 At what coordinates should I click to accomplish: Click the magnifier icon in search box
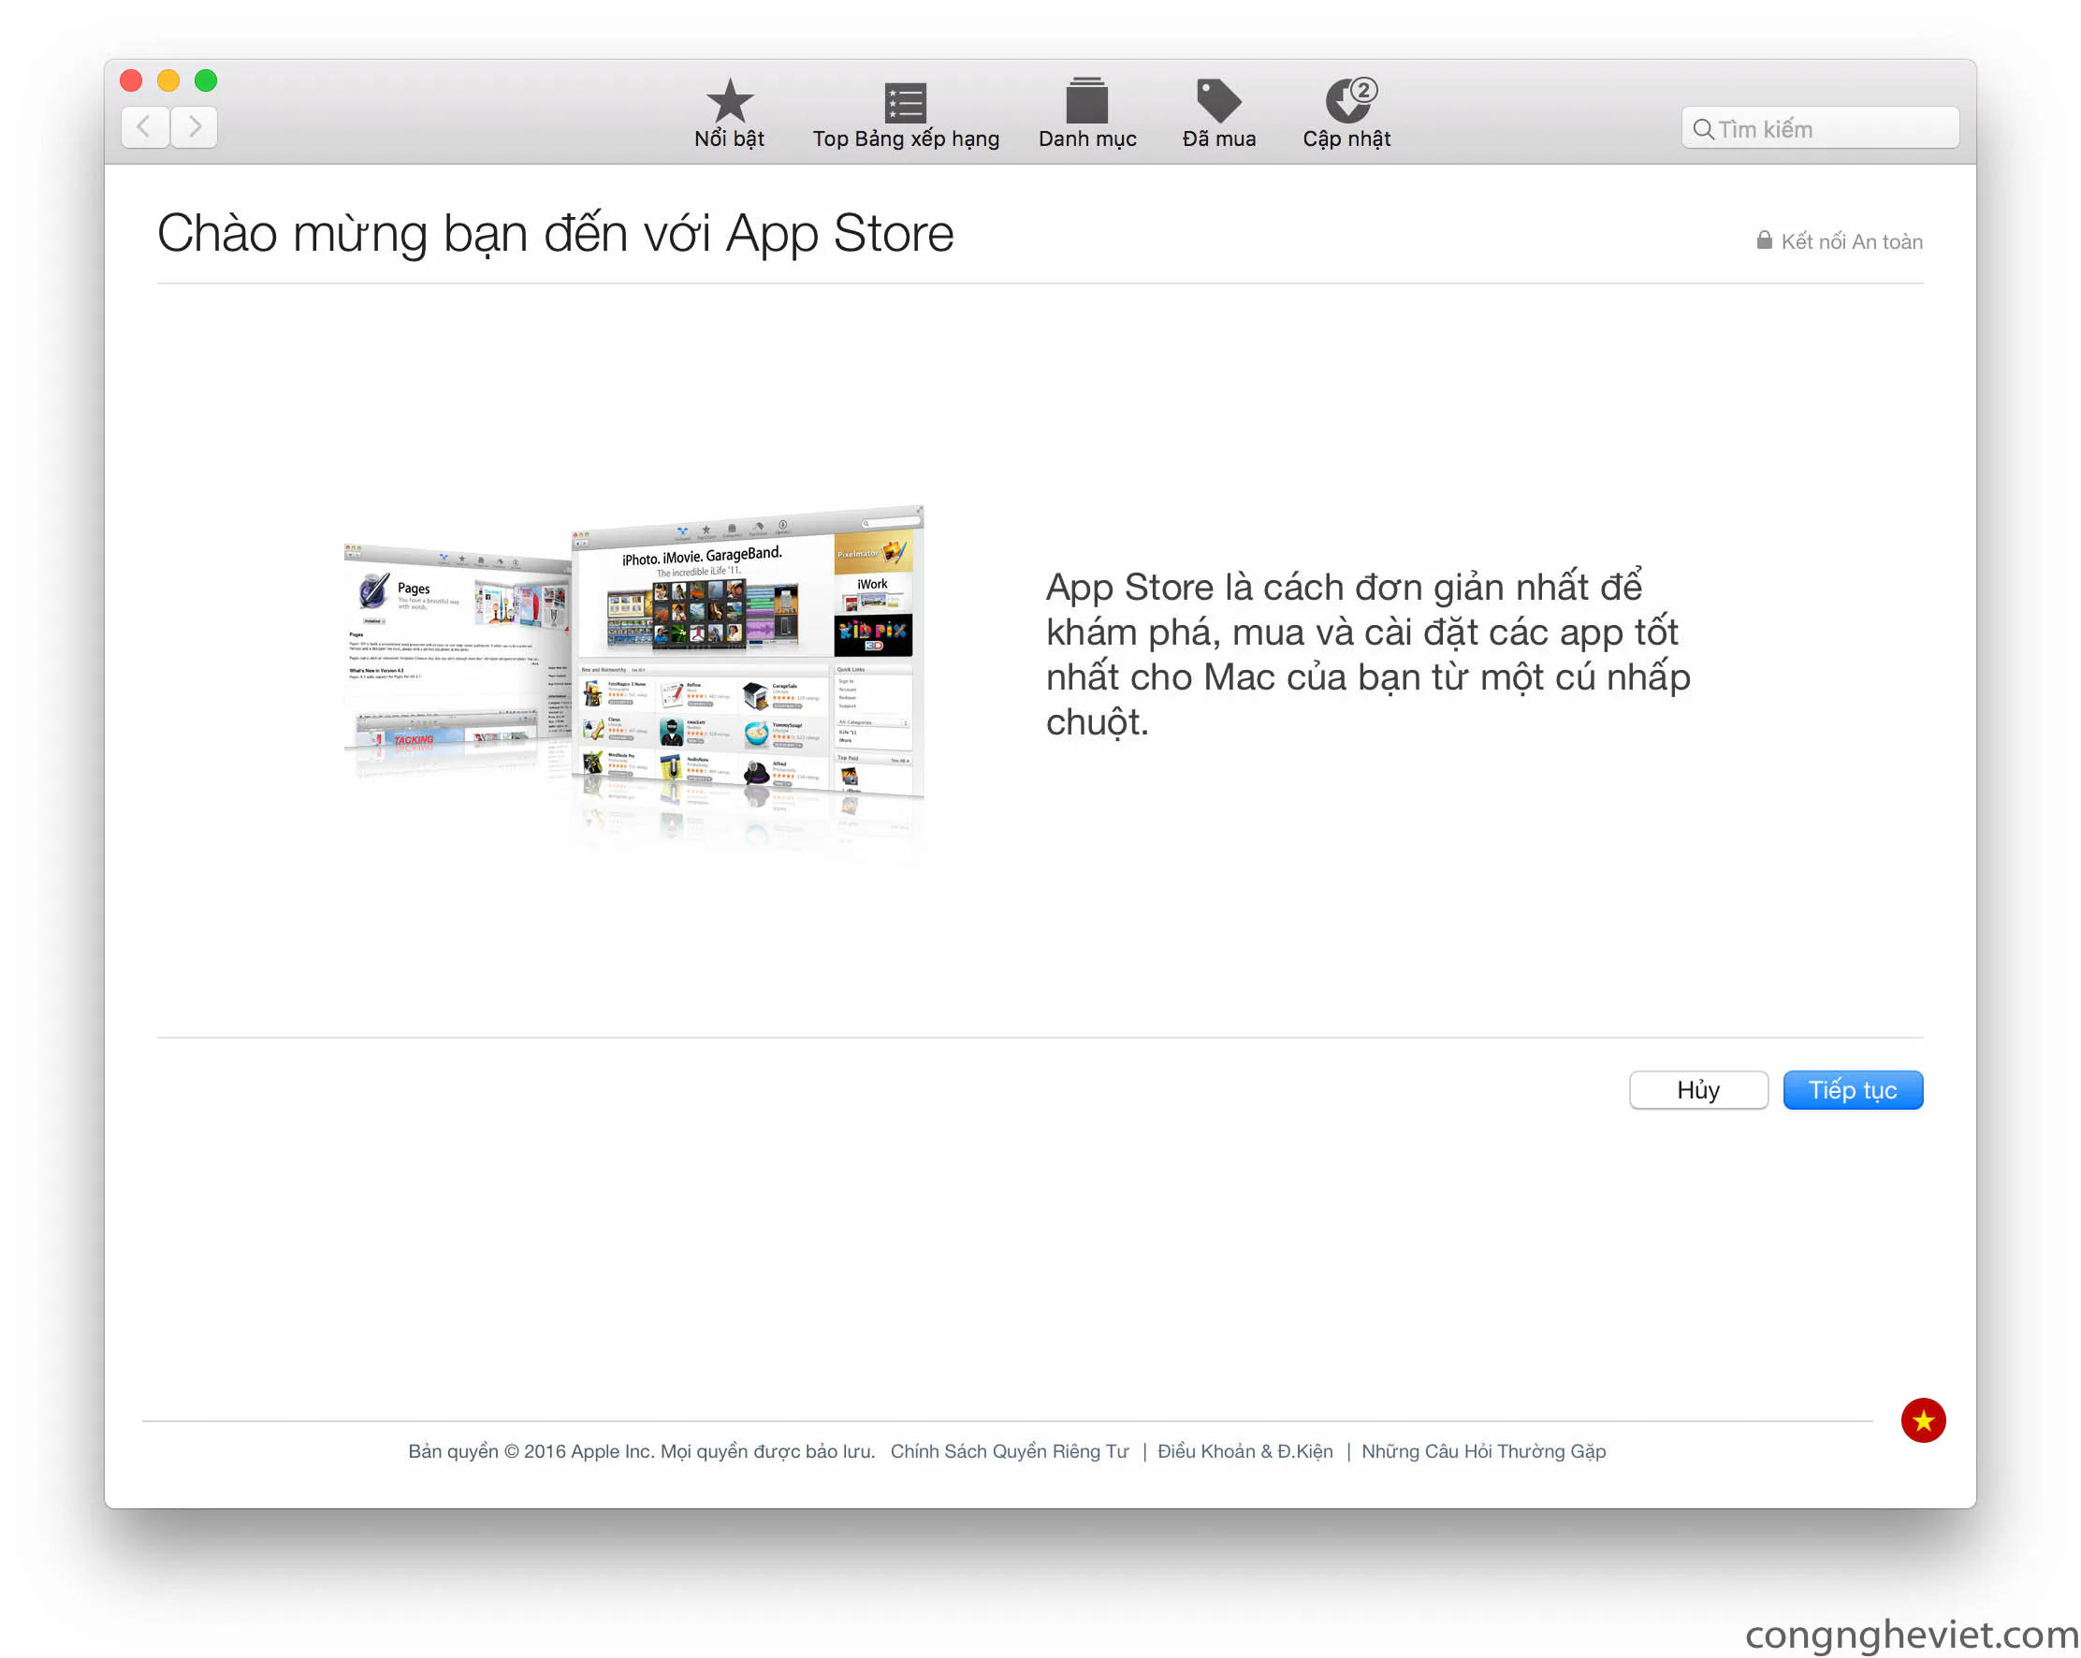click(1703, 128)
